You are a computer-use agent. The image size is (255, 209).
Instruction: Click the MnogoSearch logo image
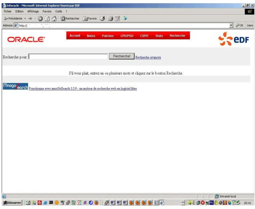pyautogui.click(x=15, y=86)
